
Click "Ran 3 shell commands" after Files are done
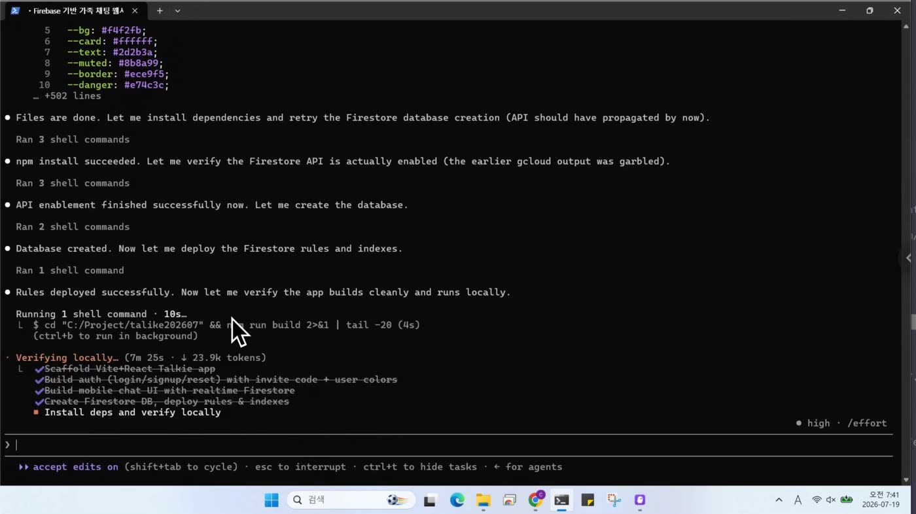tap(73, 139)
